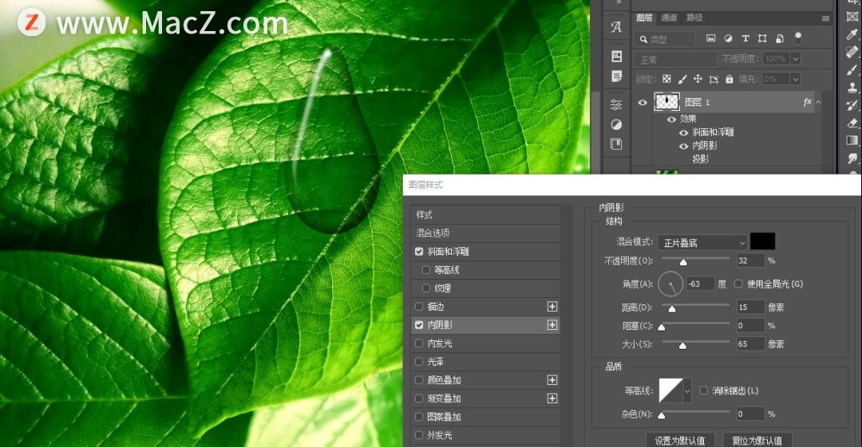This screenshot has width=862, height=447.
Task: Select 混合选项 in Layer Style list
Action: tap(486, 233)
